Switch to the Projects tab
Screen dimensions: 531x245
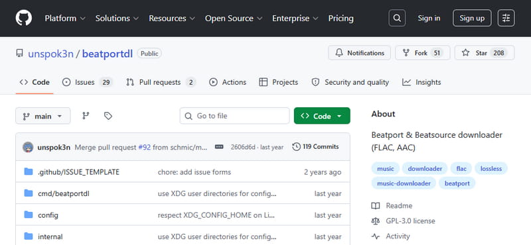pos(278,82)
